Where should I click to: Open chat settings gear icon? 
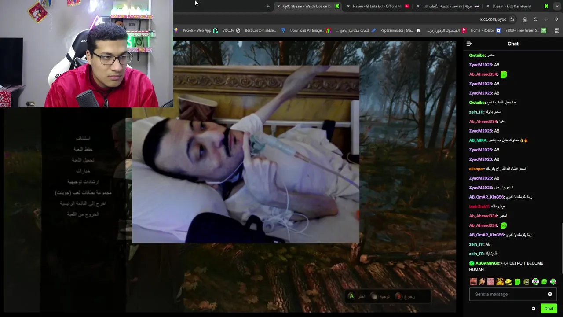pyautogui.click(x=534, y=308)
